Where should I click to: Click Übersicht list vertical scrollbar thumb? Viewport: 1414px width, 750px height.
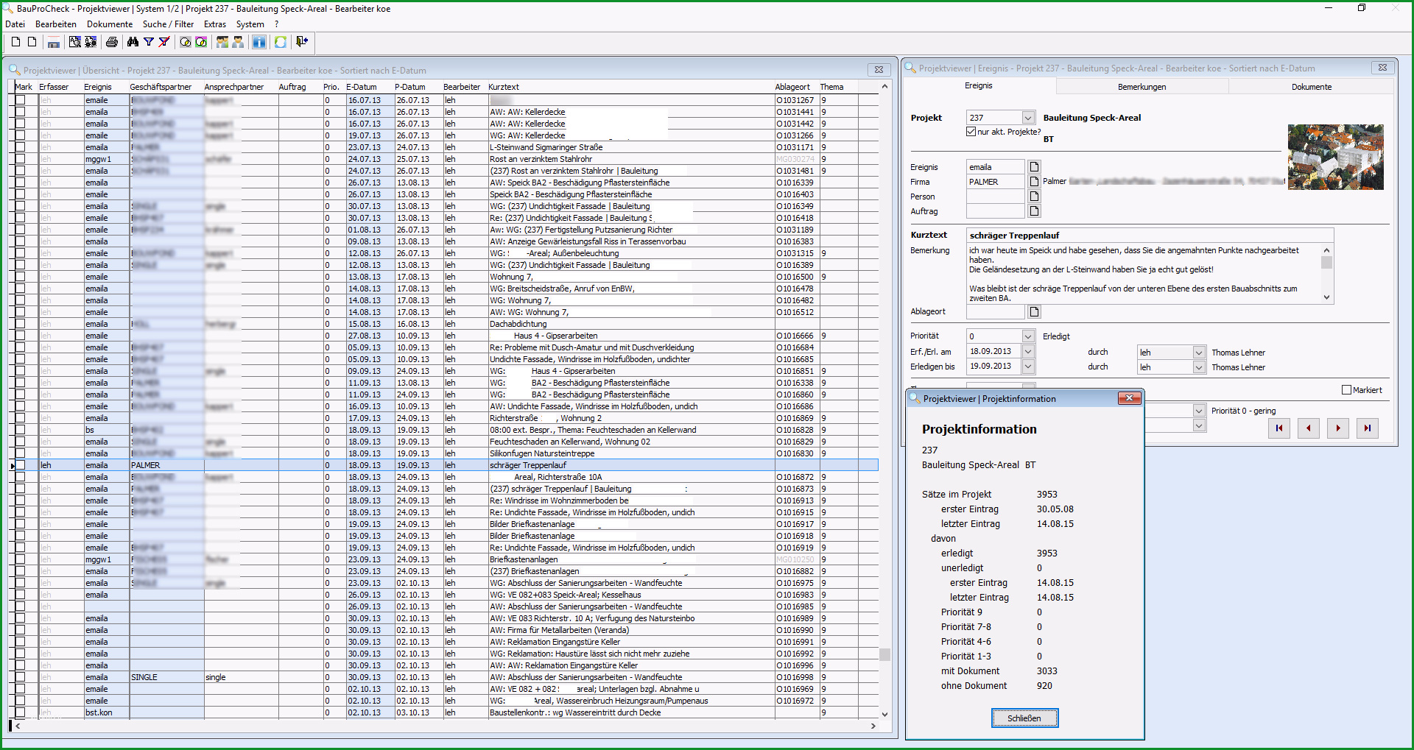click(884, 654)
